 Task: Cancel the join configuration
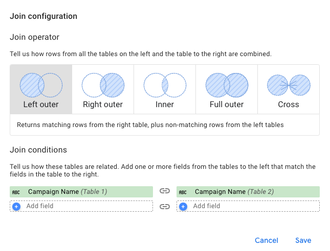point(267,240)
